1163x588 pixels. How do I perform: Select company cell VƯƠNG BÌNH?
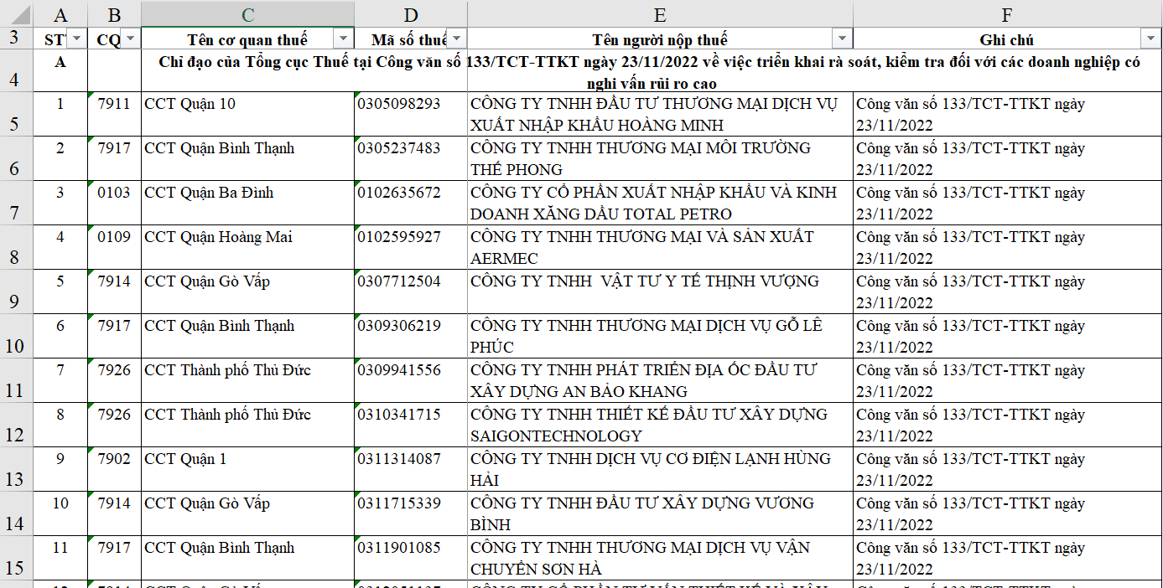[660, 514]
